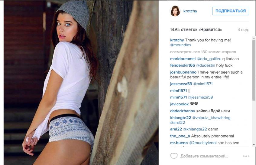This screenshot has height=165, width=256.
Task: Click the Подписаться follow button
Action: [231, 11]
